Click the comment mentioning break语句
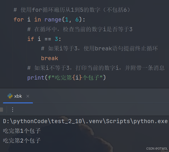 point(99,48)
